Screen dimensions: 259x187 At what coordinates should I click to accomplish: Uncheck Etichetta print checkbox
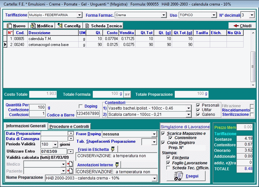[x=168, y=157]
